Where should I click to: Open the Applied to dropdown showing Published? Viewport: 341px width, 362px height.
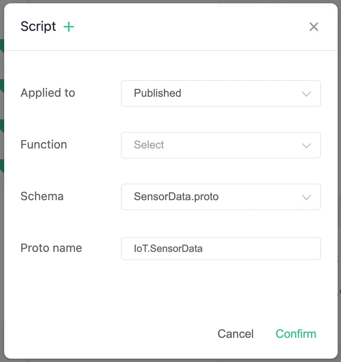pyautogui.click(x=221, y=93)
